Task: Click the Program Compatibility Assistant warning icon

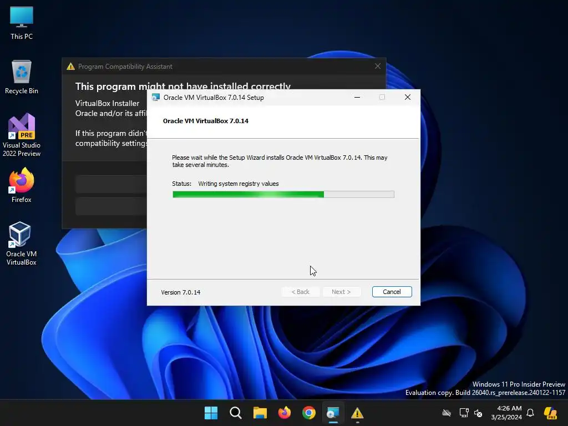Action: pyautogui.click(x=70, y=67)
